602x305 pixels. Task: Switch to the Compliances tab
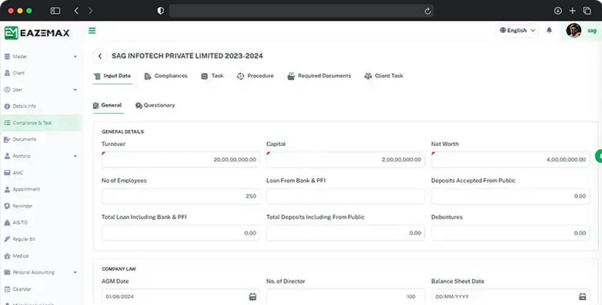coord(166,75)
